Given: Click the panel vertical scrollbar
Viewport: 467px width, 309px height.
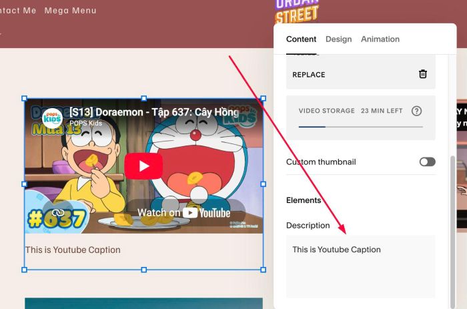Looking at the screenshot, I should click(x=453, y=232).
